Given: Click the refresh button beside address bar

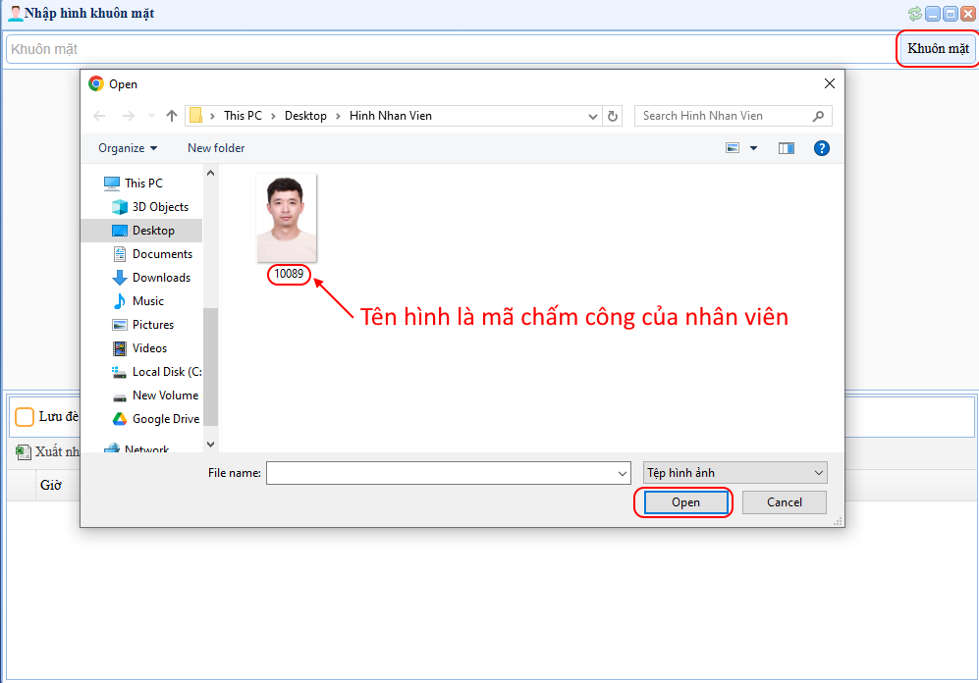Looking at the screenshot, I should click(614, 116).
